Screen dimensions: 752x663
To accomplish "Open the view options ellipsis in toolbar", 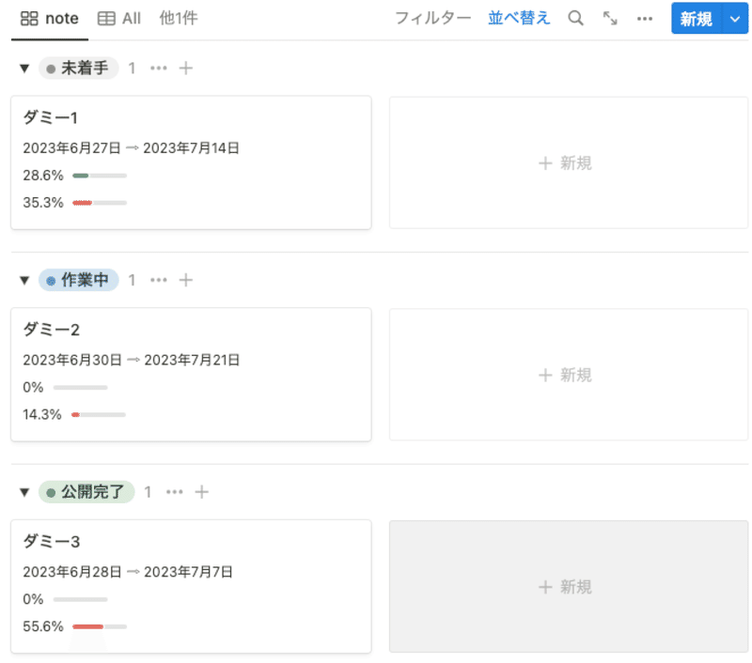I will (645, 19).
